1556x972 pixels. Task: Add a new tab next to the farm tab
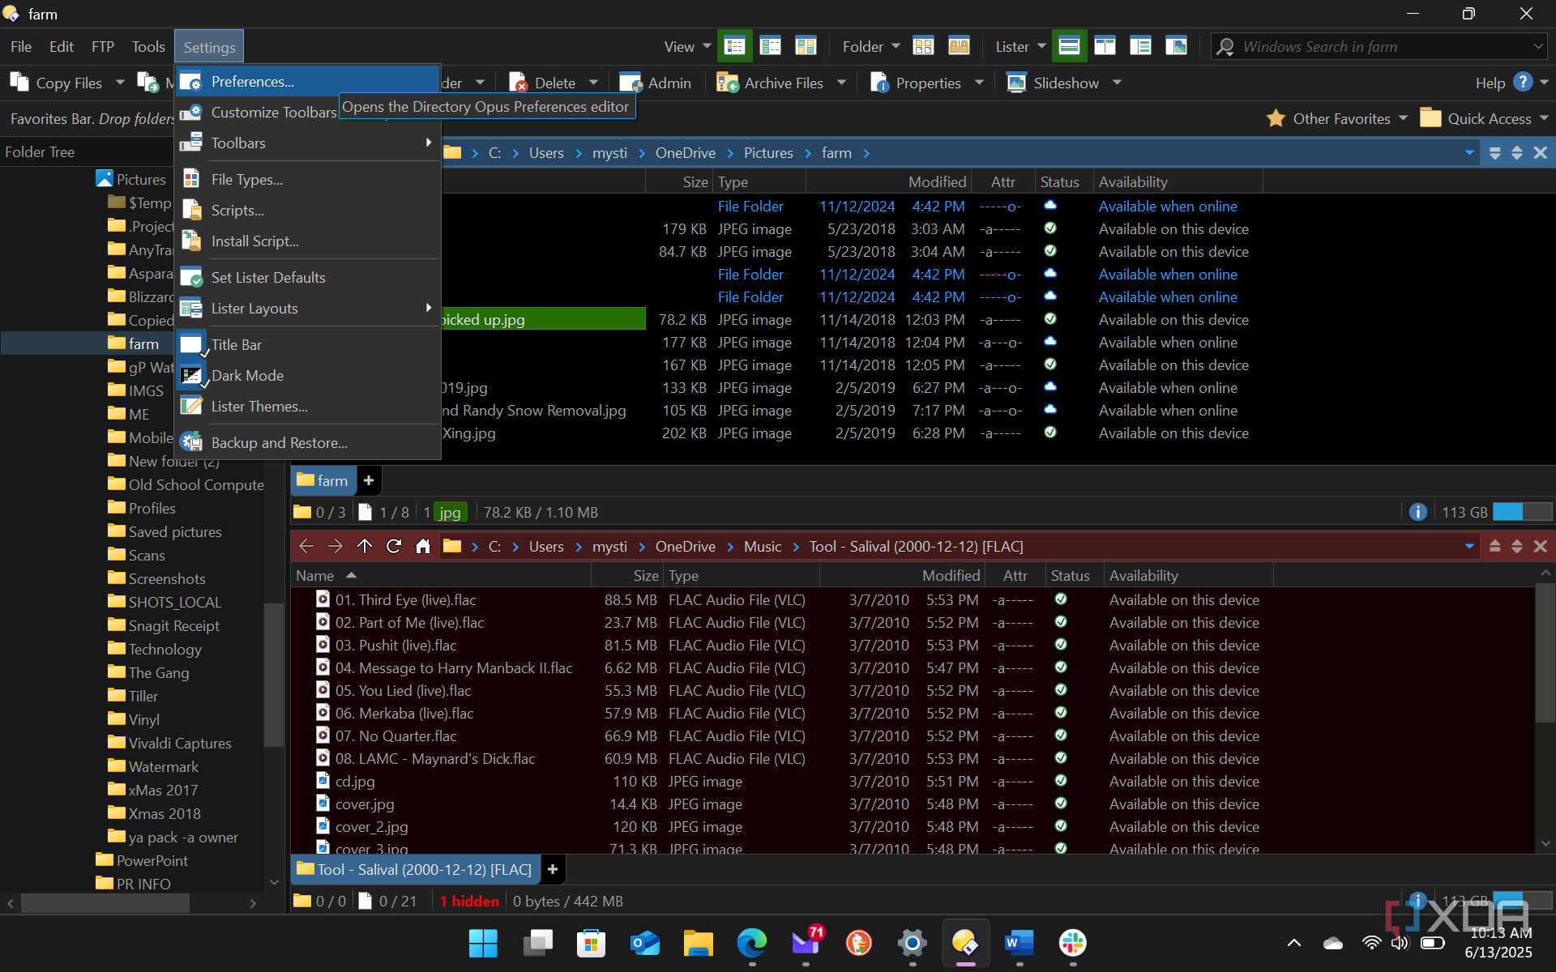[369, 480]
